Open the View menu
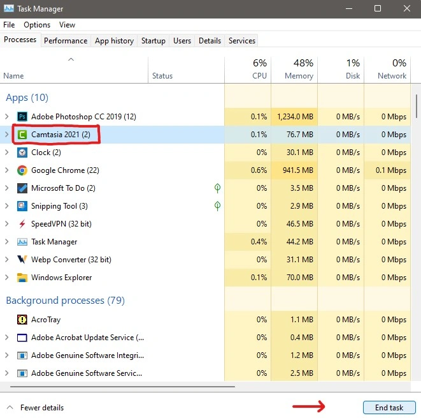Image resolution: width=421 pixels, height=418 pixels. [x=67, y=25]
